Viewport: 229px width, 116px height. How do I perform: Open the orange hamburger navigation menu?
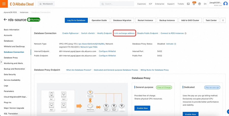click(4, 4)
